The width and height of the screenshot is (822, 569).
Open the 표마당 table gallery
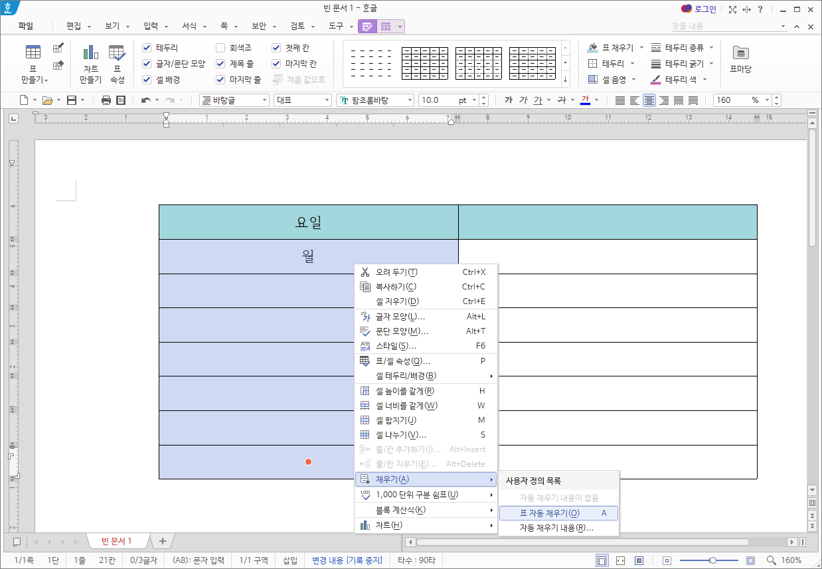740,60
